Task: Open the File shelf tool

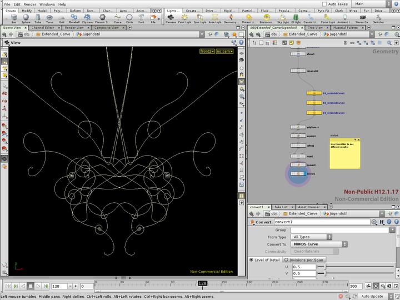Action: point(153,18)
